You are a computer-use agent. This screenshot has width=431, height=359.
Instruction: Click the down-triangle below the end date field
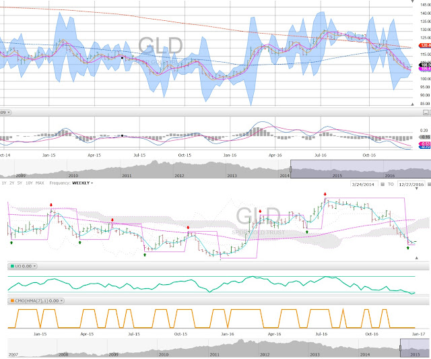417,189
